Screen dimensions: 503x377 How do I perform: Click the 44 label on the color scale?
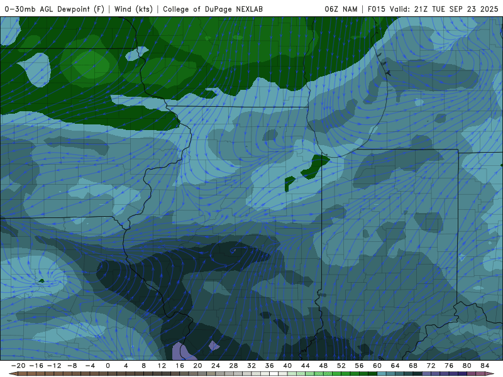click(x=306, y=366)
